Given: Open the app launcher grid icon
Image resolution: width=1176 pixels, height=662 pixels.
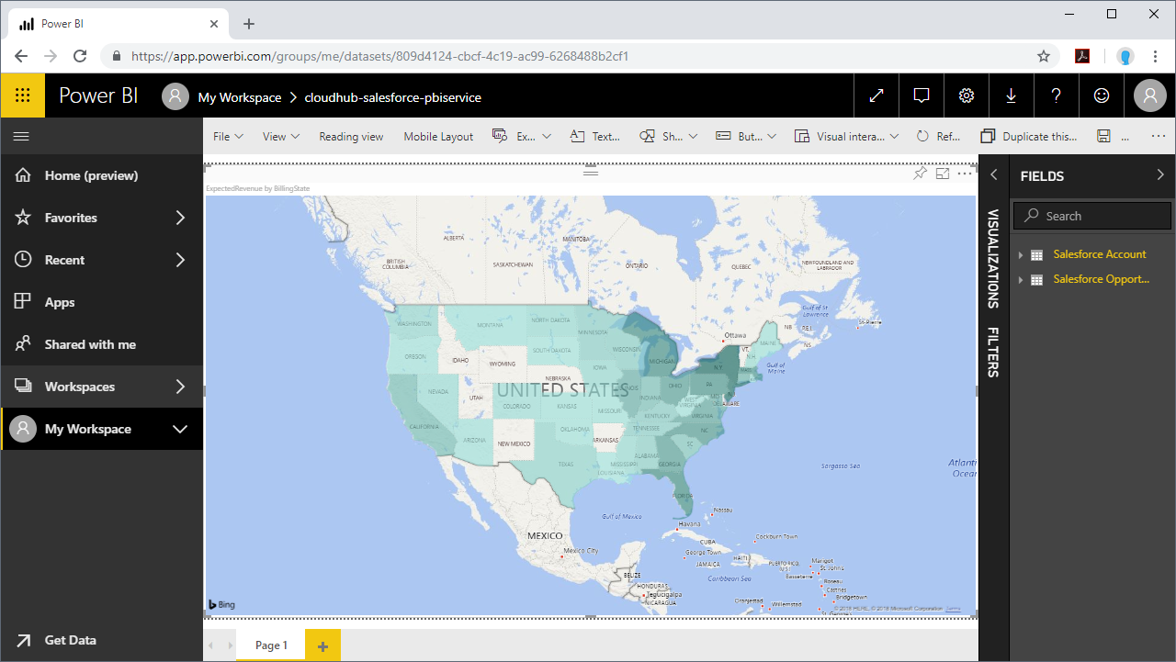Looking at the screenshot, I should (x=23, y=95).
